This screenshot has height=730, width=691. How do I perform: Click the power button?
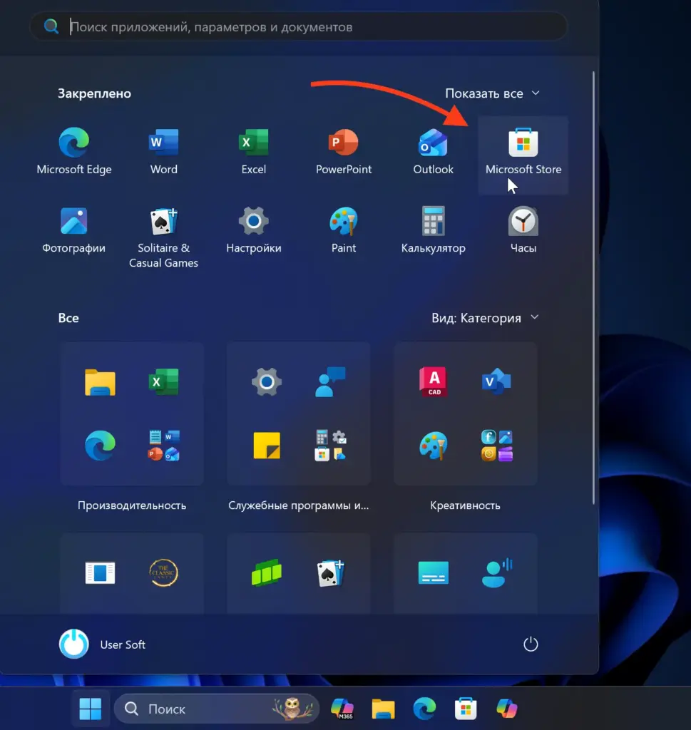(531, 644)
